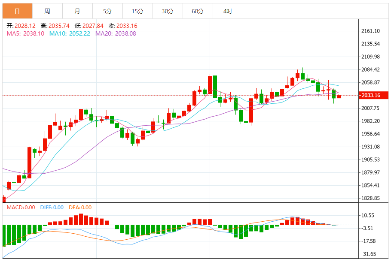Select the 60分 timeframe tab
Image resolution: width=391 pixels, height=259 pixels.
[x=198, y=11]
